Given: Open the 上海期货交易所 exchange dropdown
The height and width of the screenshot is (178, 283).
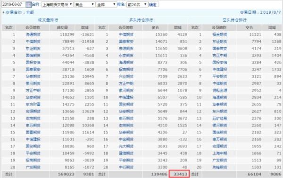Looking at the screenshot, I should pyautogui.click(x=57, y=5).
